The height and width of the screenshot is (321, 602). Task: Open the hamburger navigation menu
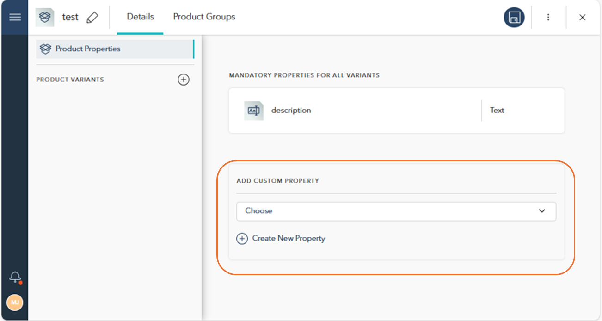click(15, 17)
